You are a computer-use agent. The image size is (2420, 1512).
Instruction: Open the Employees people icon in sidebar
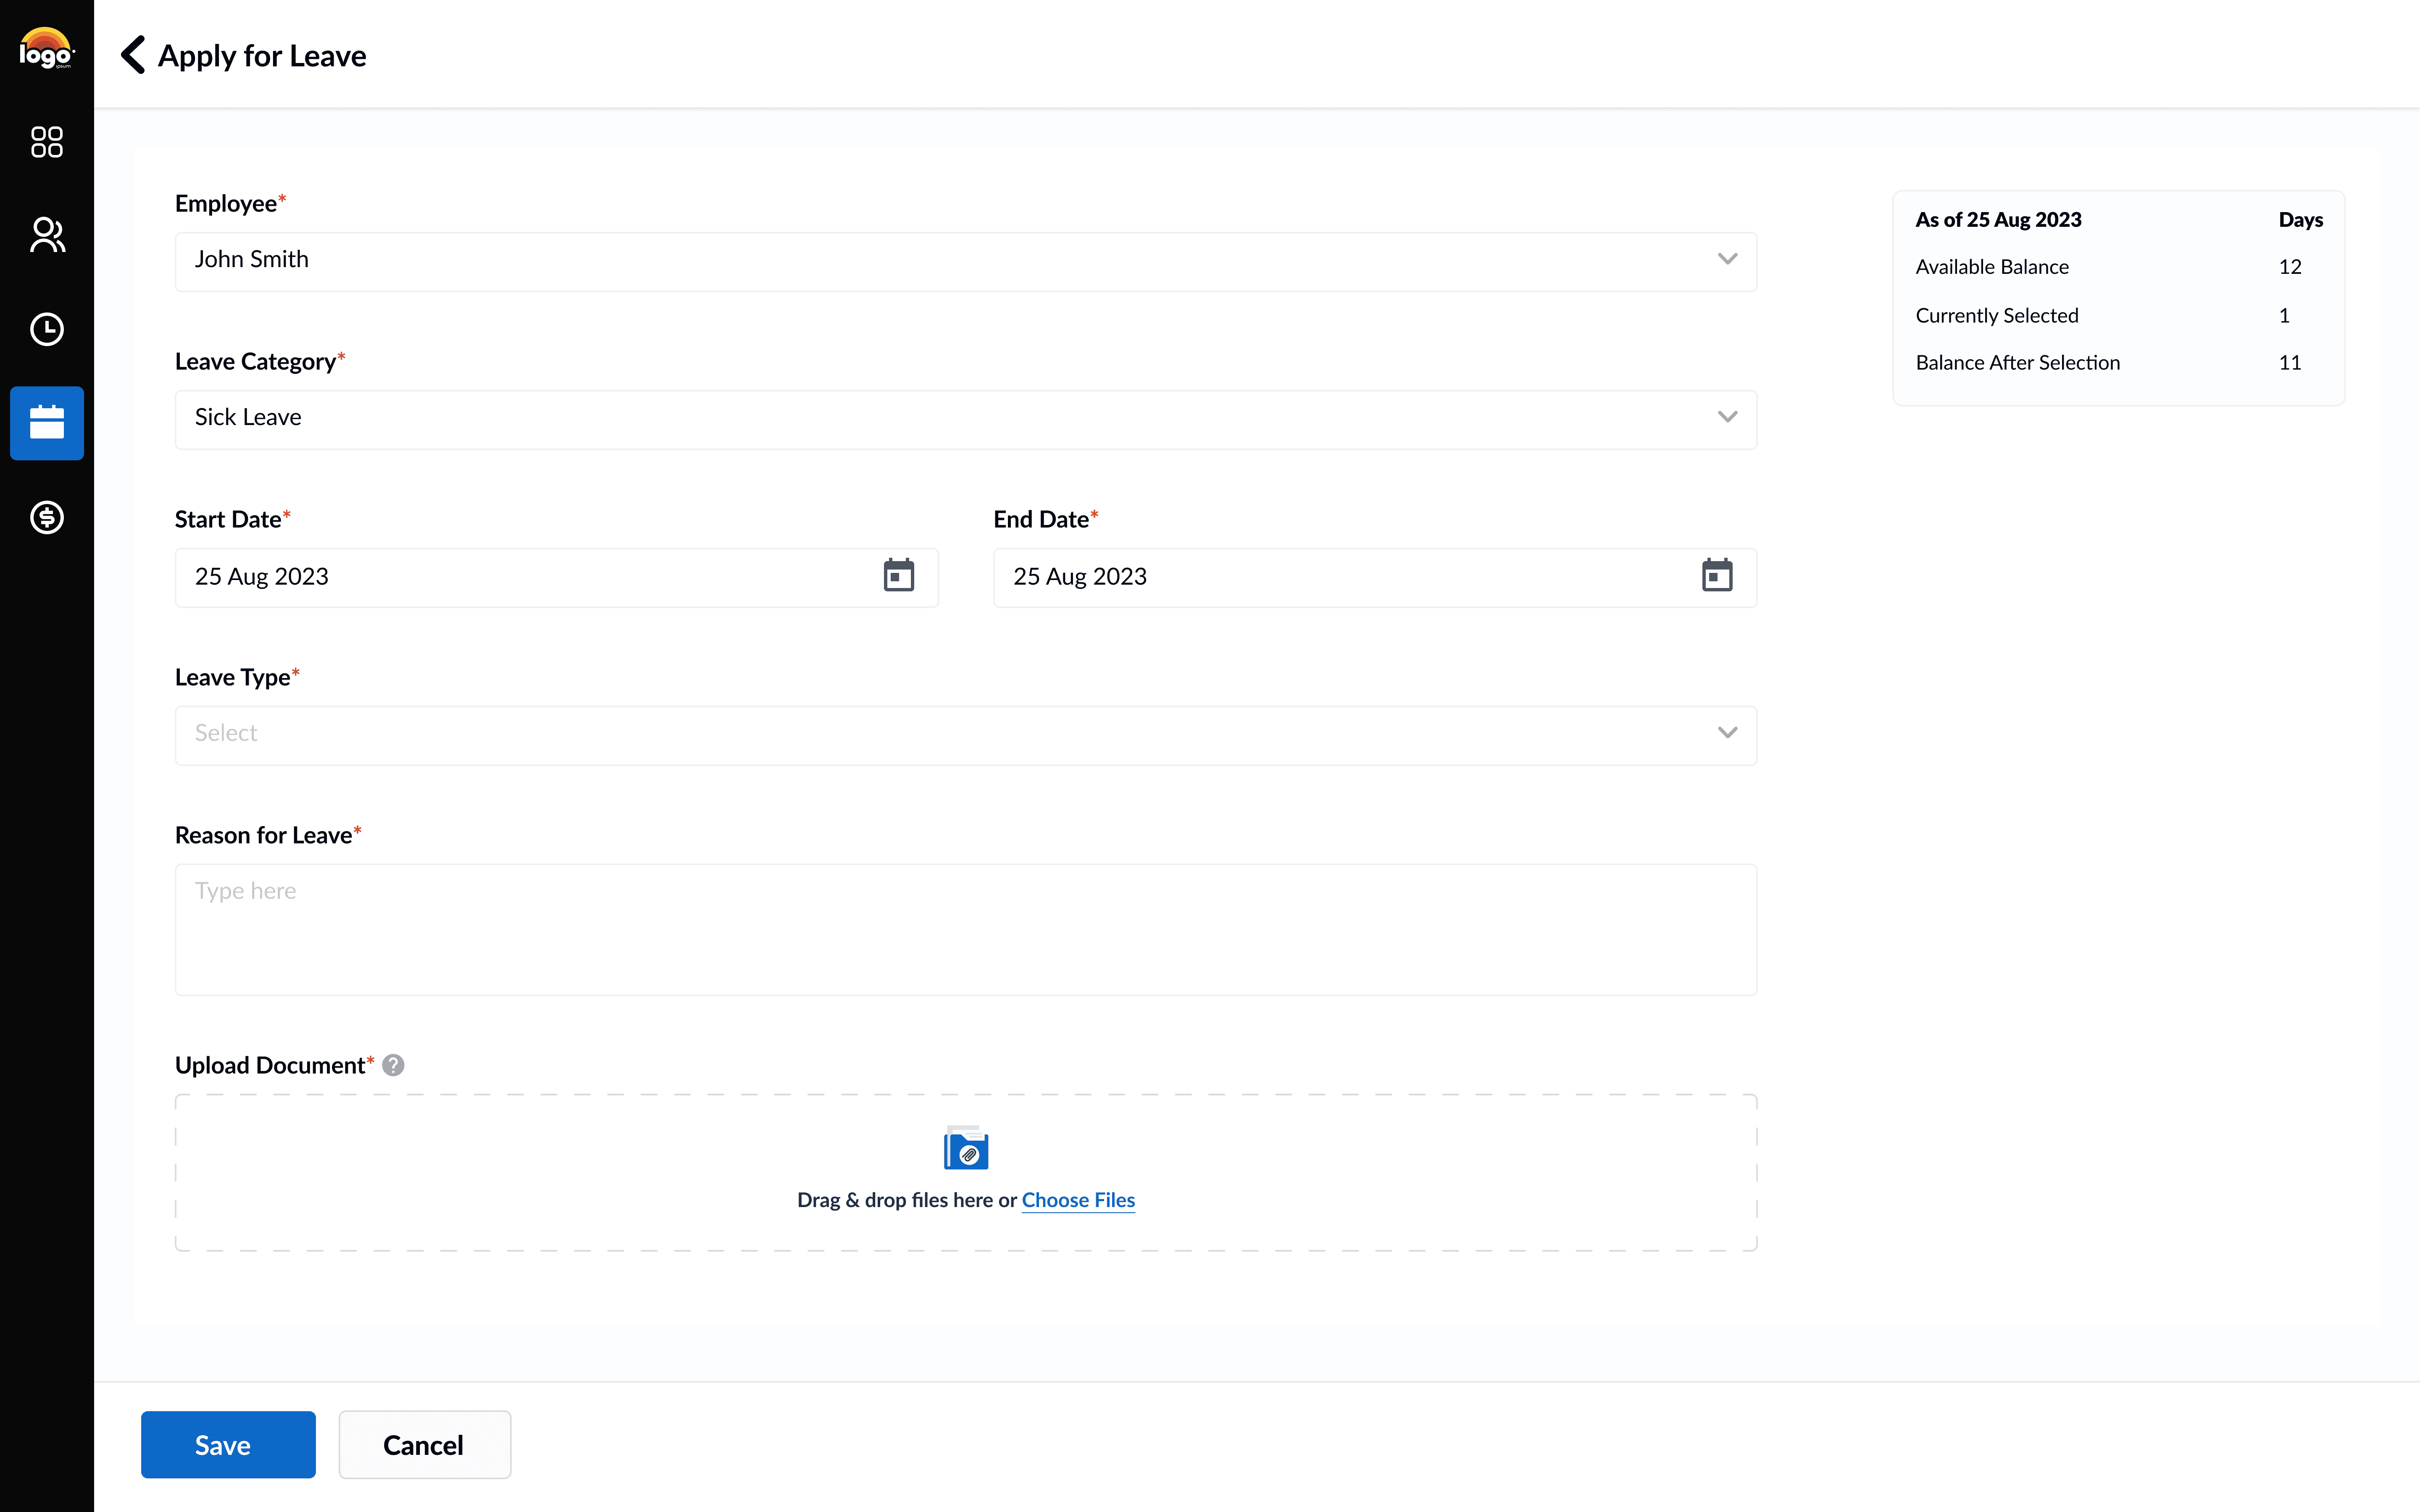[x=47, y=235]
